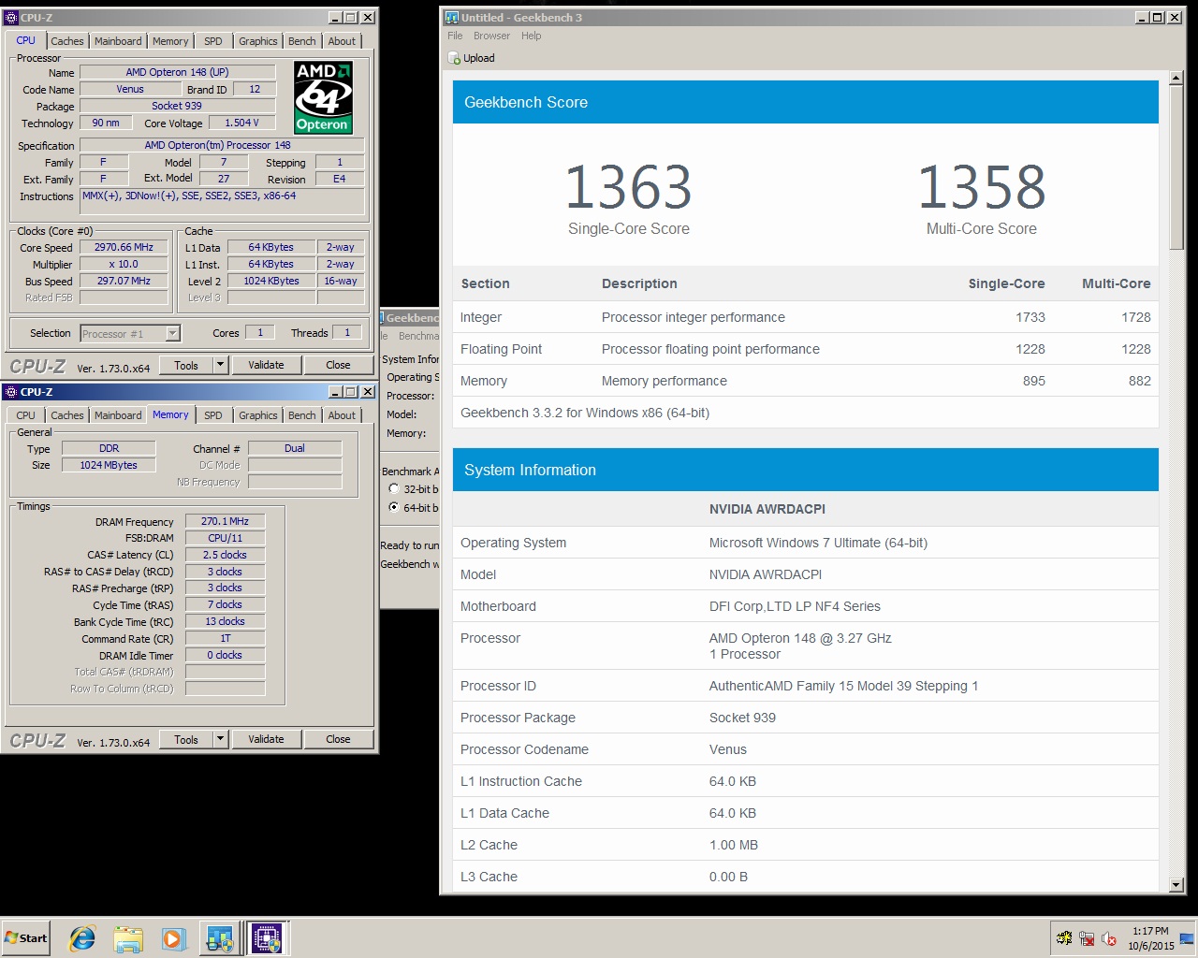Click the Show Desktop icon beside the clock

coord(1187,938)
